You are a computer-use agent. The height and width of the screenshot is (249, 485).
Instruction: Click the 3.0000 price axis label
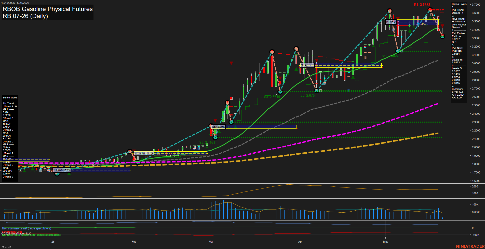point(476,63)
